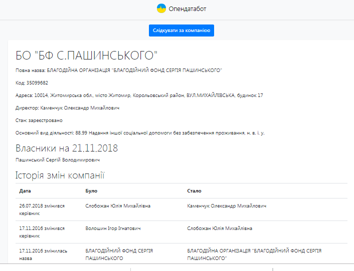
Task: Click the Дата column header
Action: pos(25,191)
